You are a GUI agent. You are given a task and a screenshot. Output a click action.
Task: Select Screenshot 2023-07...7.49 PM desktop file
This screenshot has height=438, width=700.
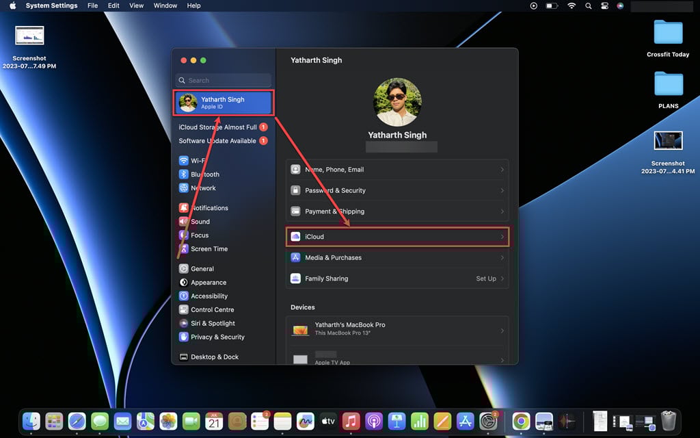pyautogui.click(x=29, y=47)
